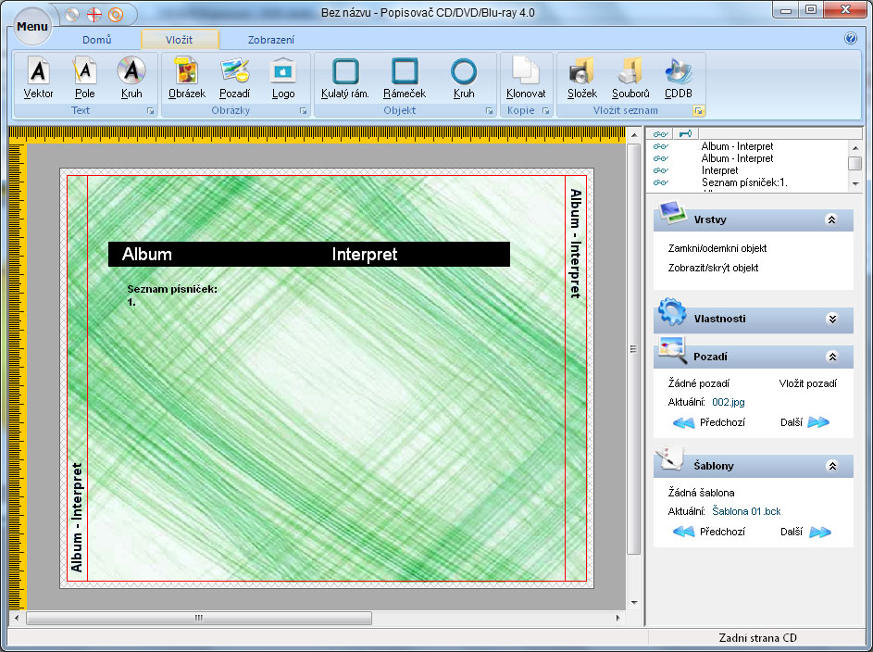
Task: Insert Kruh circle object shape
Action: pyautogui.click(x=464, y=77)
